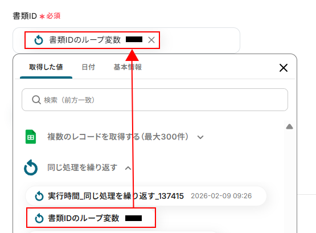This screenshot has height=233, width=316.
Task: Open the 基本情報 tab
Action: (x=128, y=67)
